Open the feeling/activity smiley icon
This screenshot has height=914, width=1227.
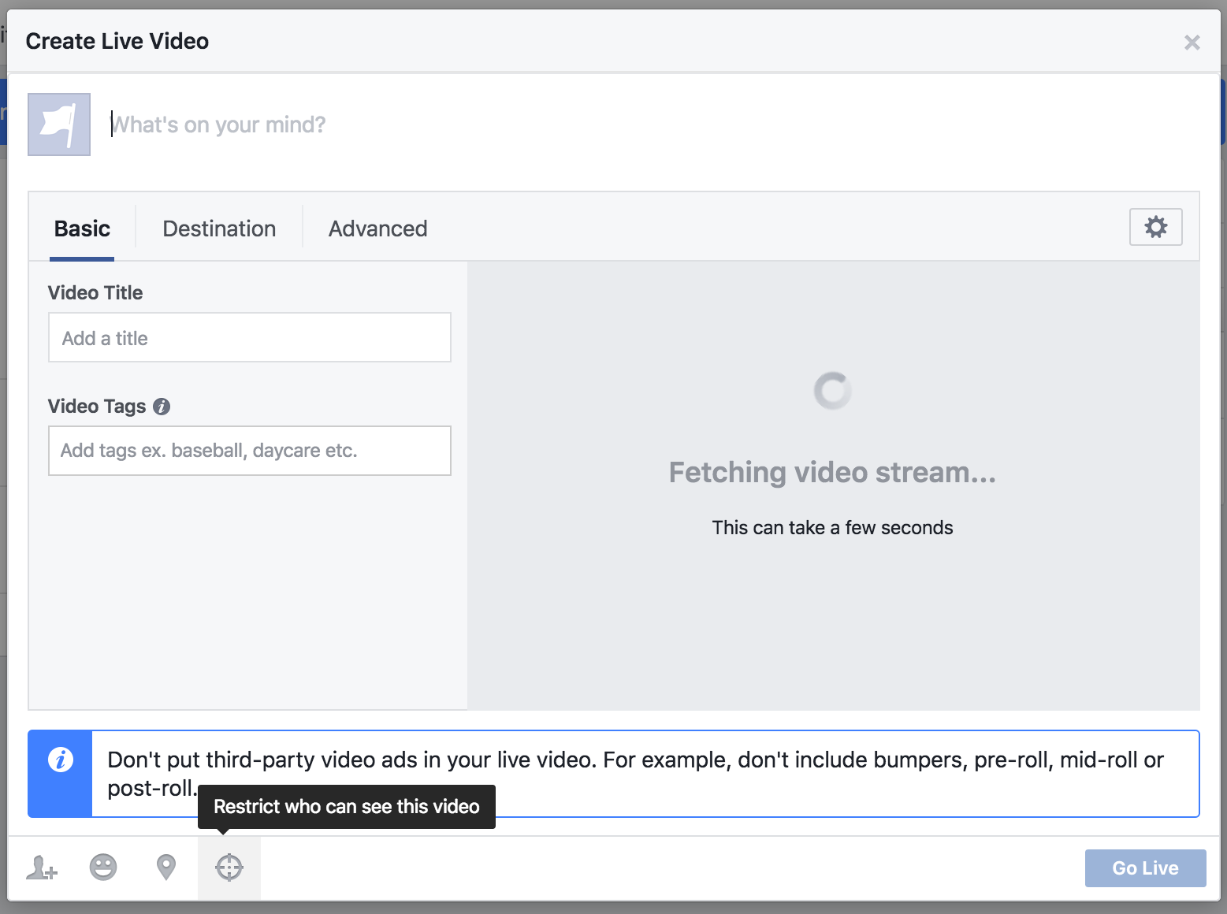(102, 868)
